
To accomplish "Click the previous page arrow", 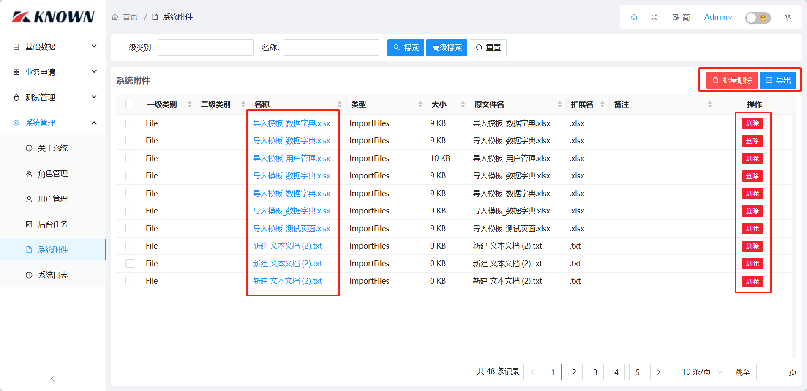I will coord(532,372).
